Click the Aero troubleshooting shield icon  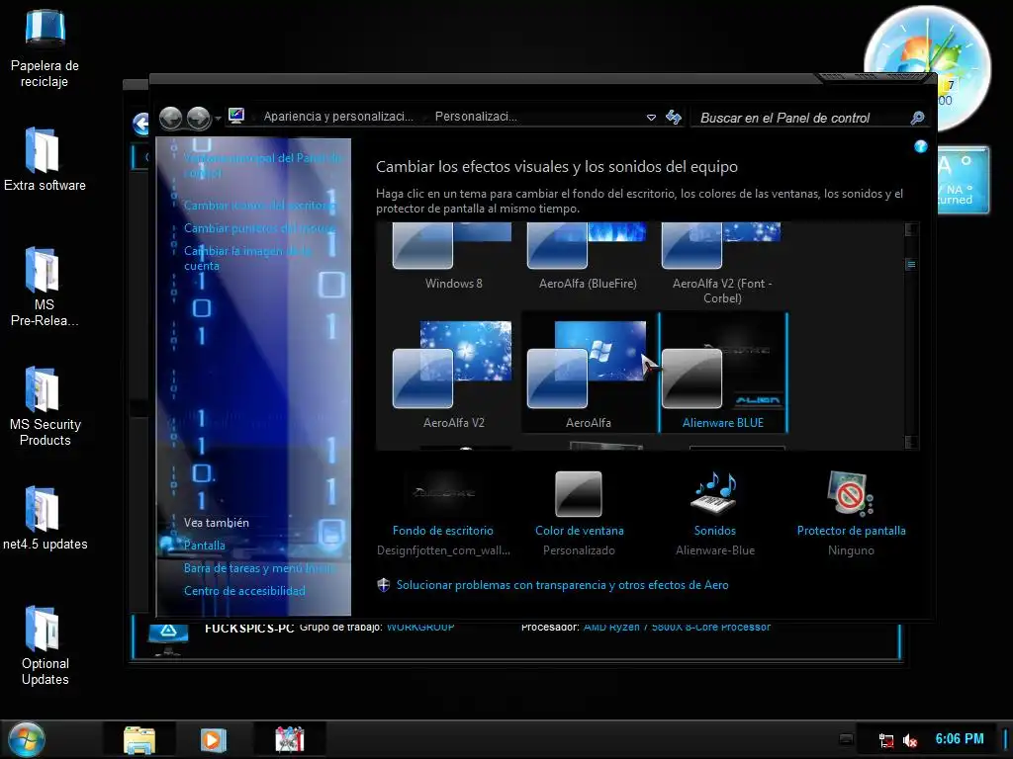pos(384,585)
